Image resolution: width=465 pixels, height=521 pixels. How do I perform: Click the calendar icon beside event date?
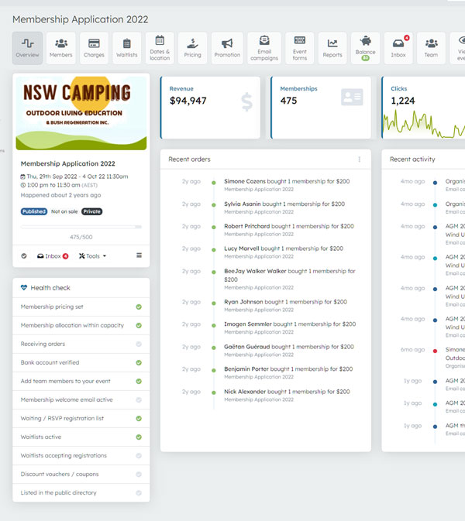[23, 177]
